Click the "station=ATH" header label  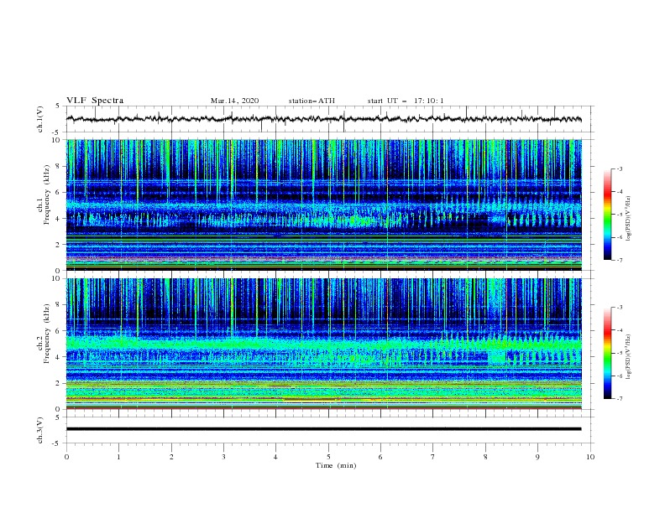312,101
